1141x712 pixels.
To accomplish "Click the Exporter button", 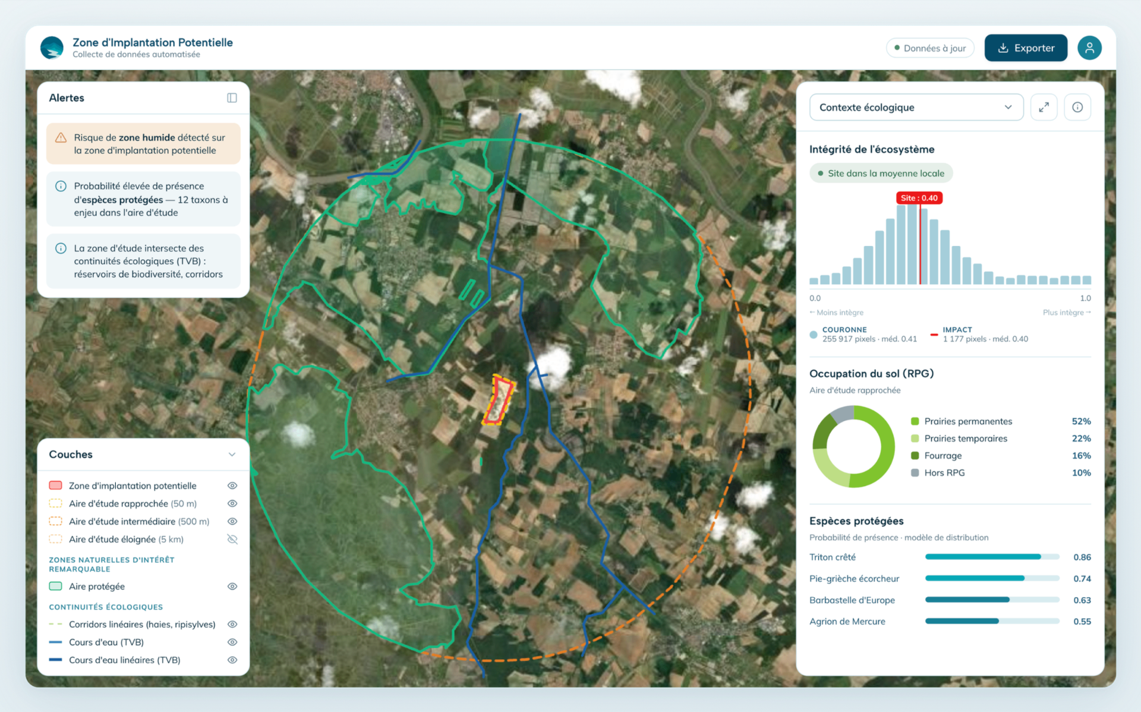I will click(x=1026, y=48).
